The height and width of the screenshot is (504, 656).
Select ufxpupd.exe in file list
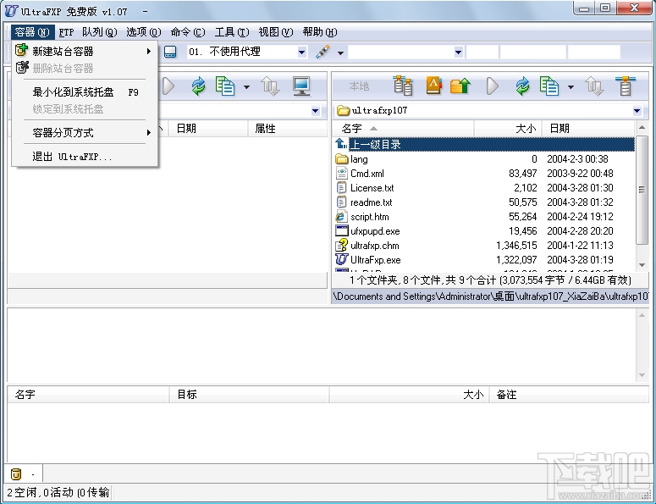click(x=484, y=231)
